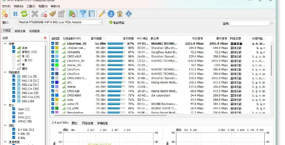The width and height of the screenshot is (285, 145).
Task: Click the notebook icon in toolbar
Action: pos(92,14)
